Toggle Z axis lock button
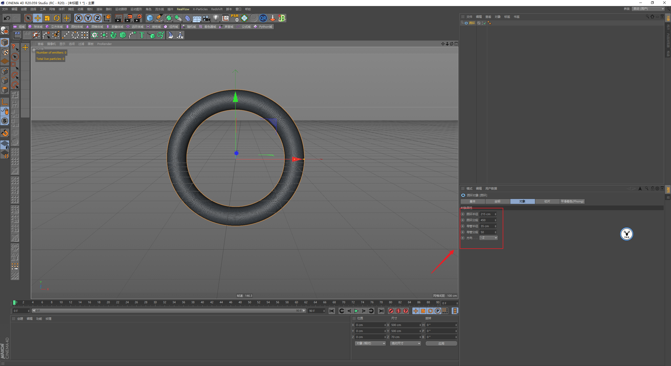Screen dimensions: 671x366 point(97,18)
